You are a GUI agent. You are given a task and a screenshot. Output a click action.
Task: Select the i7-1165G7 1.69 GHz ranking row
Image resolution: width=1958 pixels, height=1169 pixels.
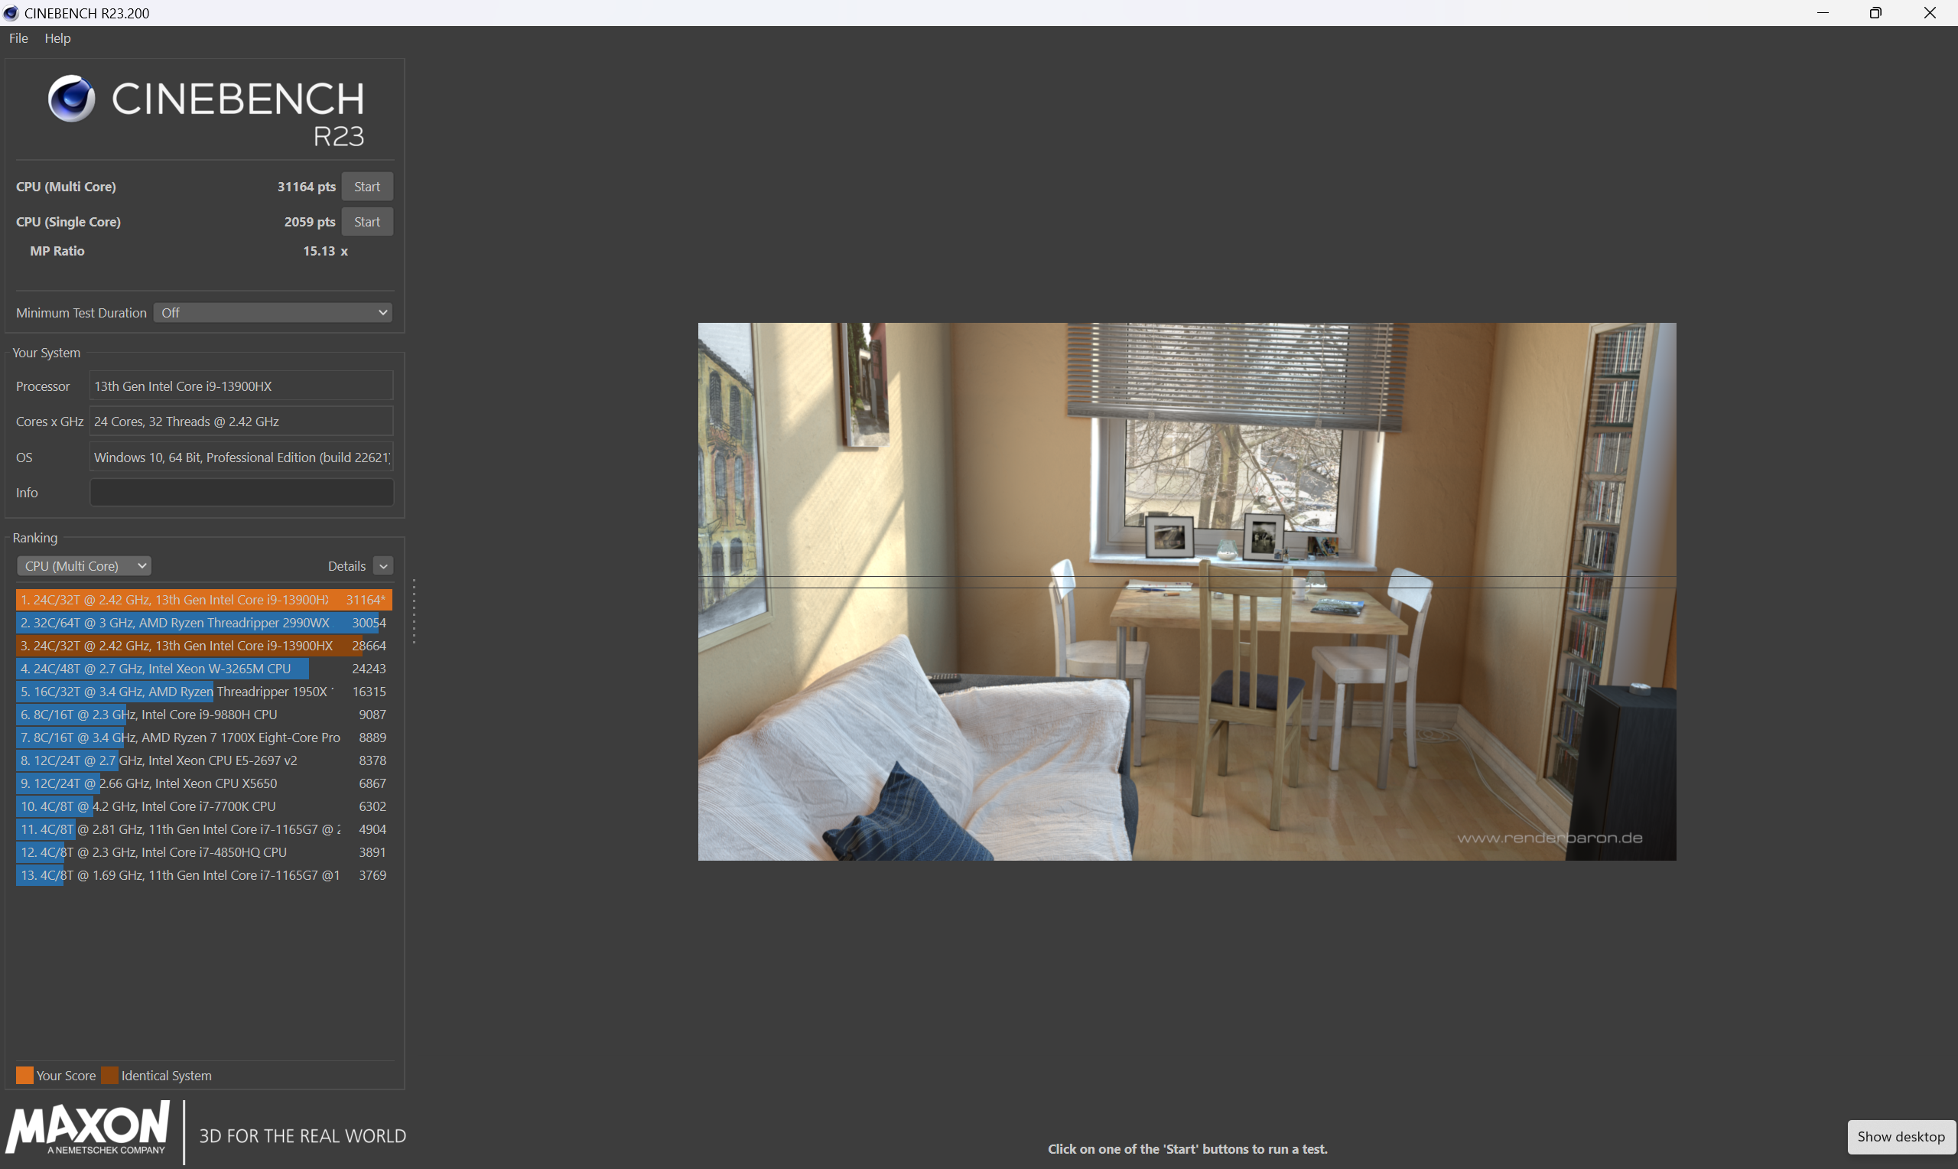tap(204, 874)
